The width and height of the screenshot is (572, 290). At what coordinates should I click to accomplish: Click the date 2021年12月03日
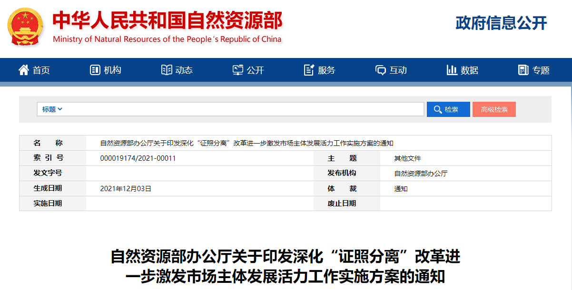126,189
